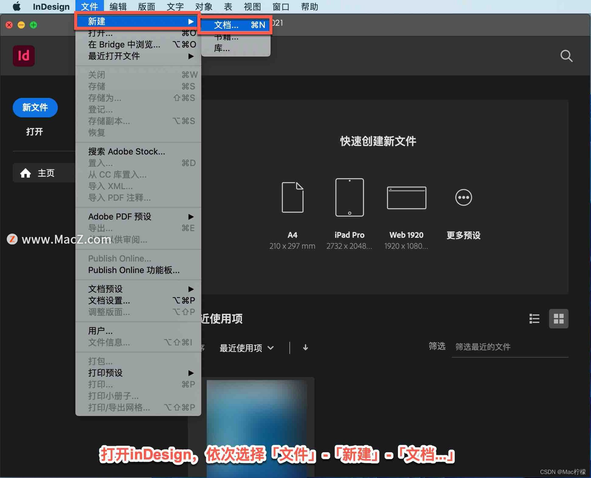Open the 视图 menu
The image size is (591, 478).
(x=252, y=6)
